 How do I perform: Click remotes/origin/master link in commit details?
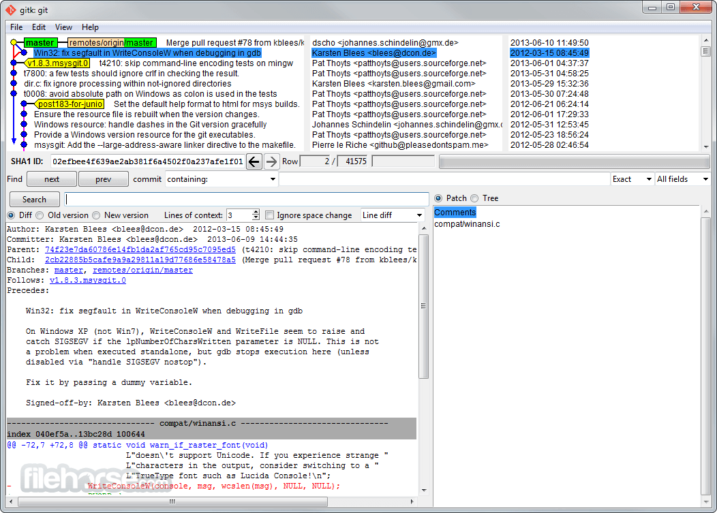[142, 270]
